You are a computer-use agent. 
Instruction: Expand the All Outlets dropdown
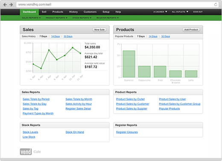click(x=180, y=12)
